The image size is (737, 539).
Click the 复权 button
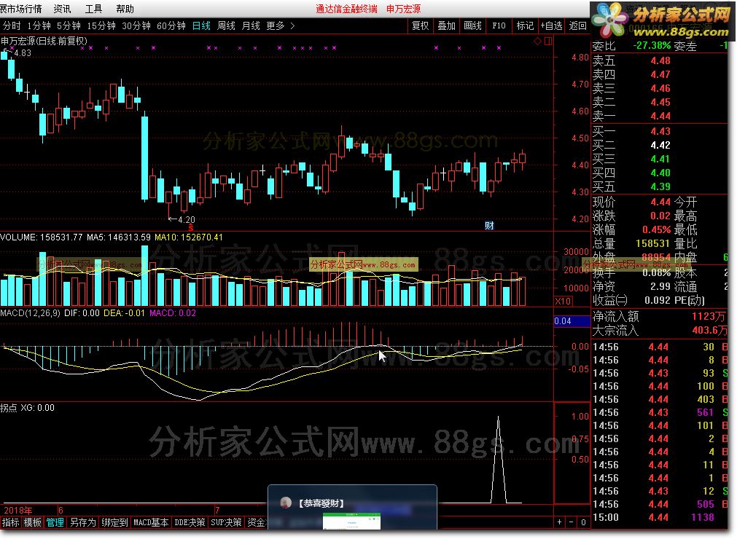pyautogui.click(x=420, y=25)
